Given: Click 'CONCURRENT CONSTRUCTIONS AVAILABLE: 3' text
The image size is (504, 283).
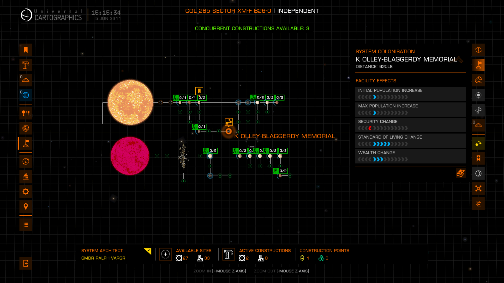Looking at the screenshot, I should click(252, 28).
